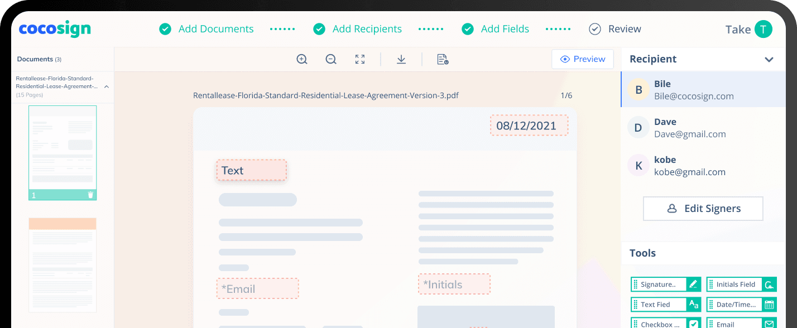Add a Date/Time field from Tools

(741, 304)
